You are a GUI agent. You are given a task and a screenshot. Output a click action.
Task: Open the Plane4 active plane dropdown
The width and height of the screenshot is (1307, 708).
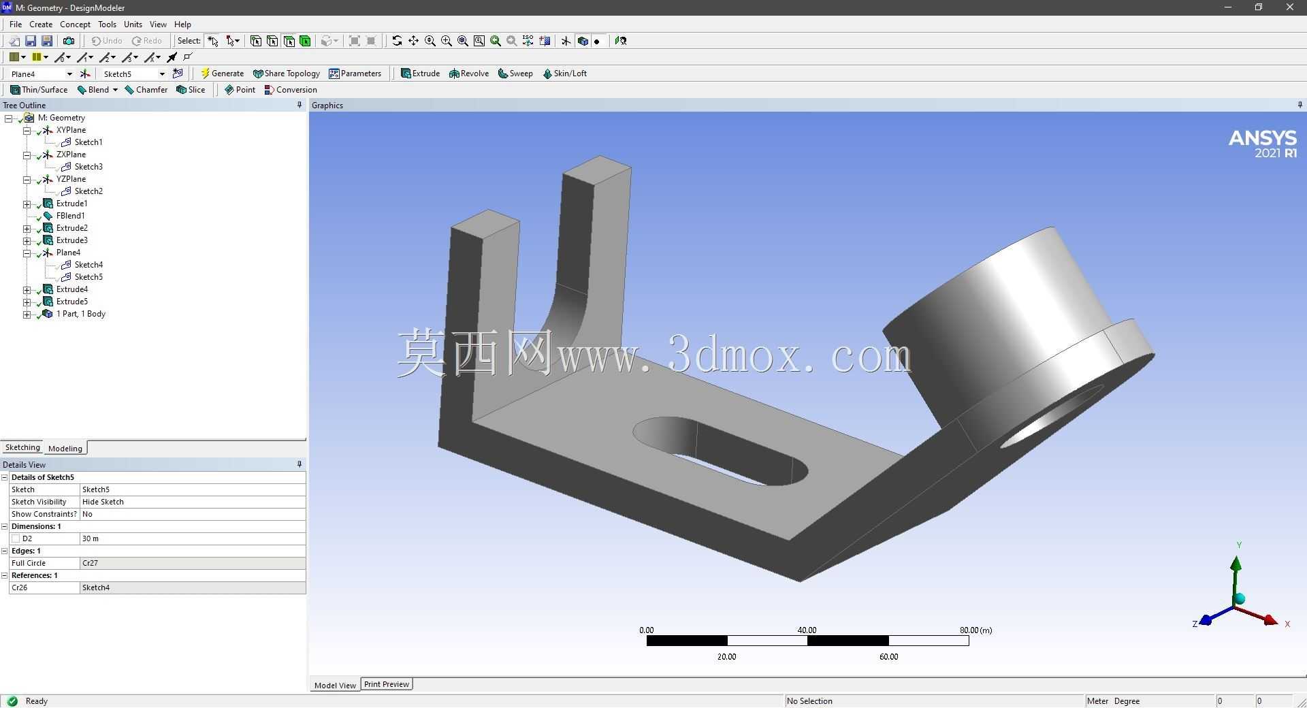[69, 74]
